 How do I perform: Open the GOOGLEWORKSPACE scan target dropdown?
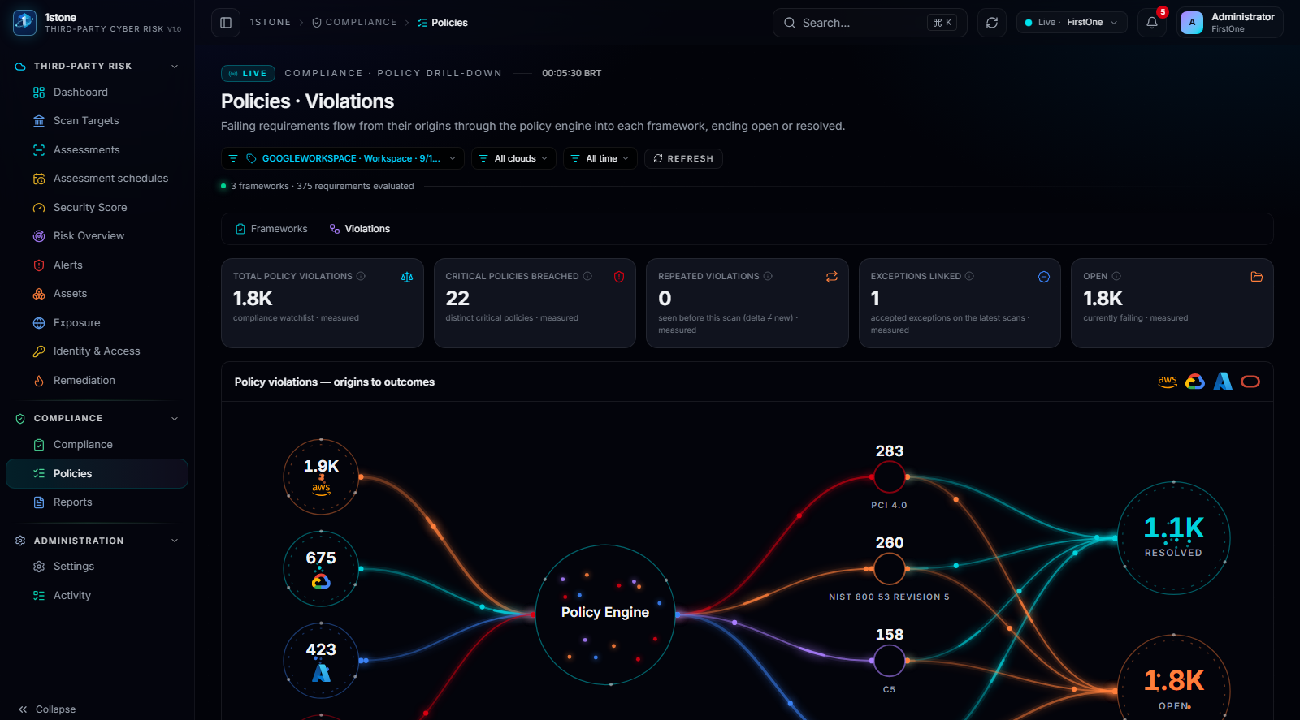tap(343, 158)
